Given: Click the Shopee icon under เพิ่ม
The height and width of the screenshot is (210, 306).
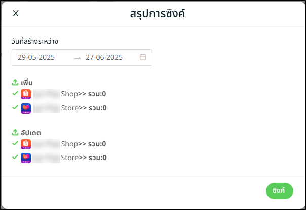Looking at the screenshot, I should [26, 94].
